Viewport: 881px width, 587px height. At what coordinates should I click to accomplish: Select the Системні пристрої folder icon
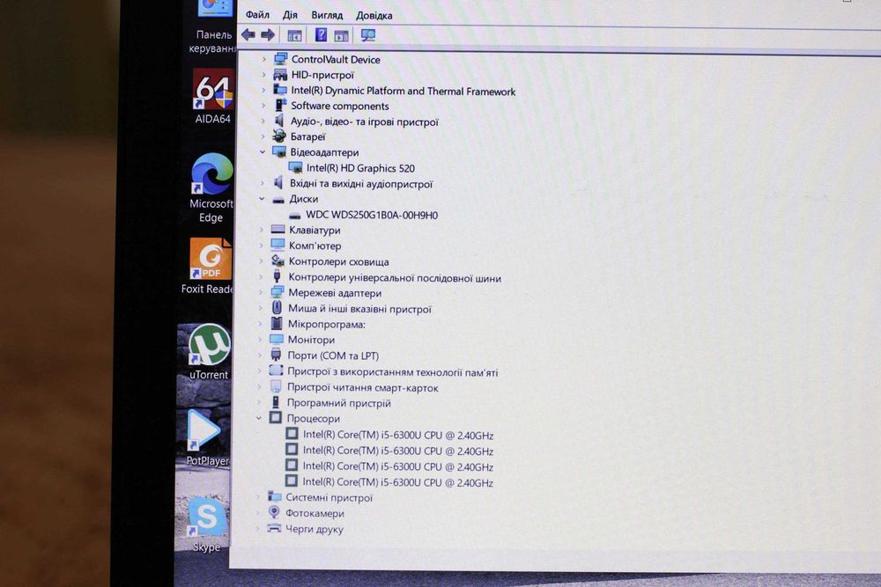(x=274, y=496)
